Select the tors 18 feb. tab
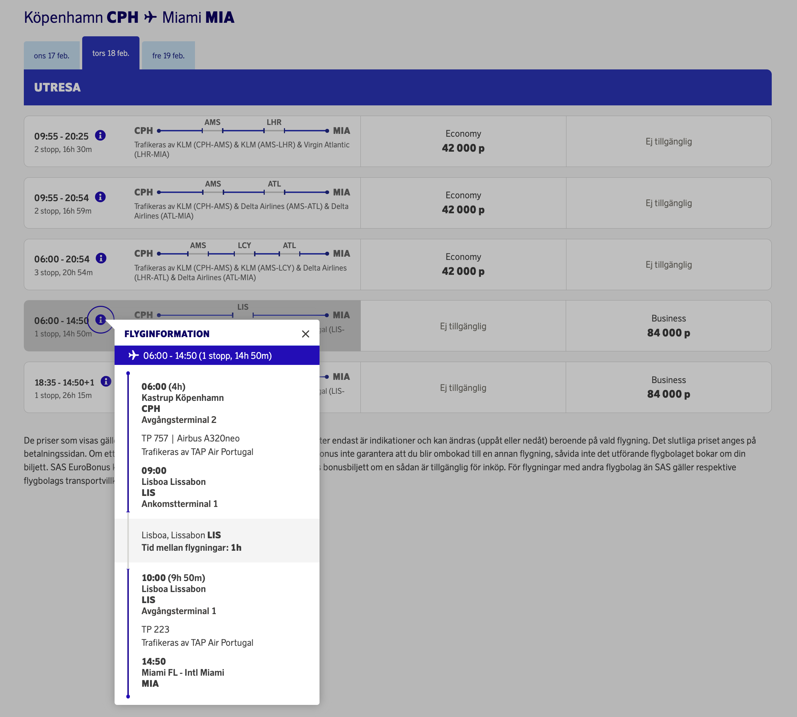Image resolution: width=797 pixels, height=717 pixels. pos(111,53)
